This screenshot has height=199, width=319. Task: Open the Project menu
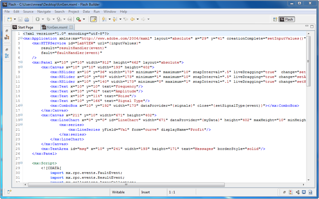pos(74,12)
